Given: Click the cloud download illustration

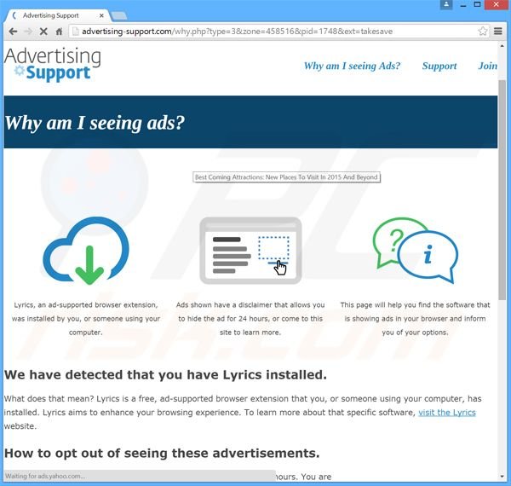Looking at the screenshot, I should tap(86, 250).
